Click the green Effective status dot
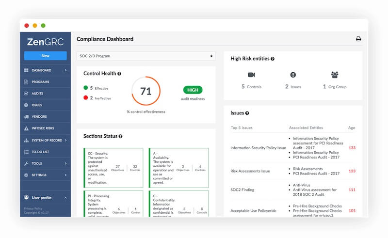 pos(86,88)
